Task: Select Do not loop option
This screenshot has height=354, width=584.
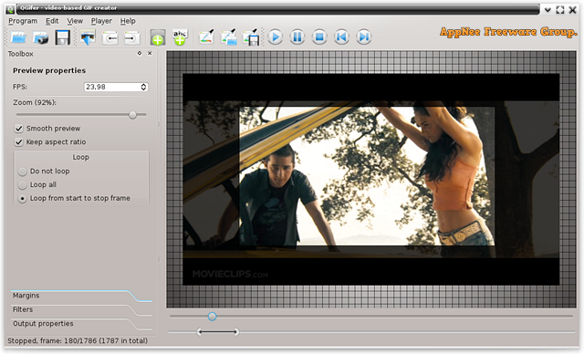Action: pos(22,172)
